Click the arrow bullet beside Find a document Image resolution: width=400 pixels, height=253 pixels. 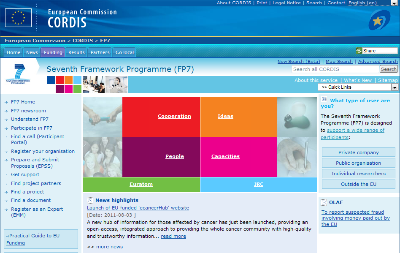pyautogui.click(x=6, y=201)
